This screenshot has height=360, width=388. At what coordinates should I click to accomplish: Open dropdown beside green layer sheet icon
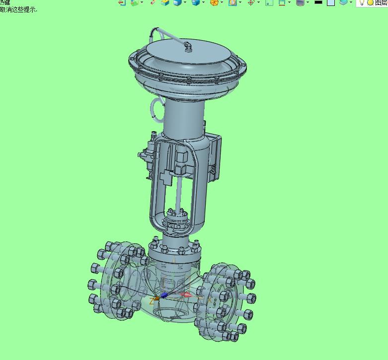142,2
